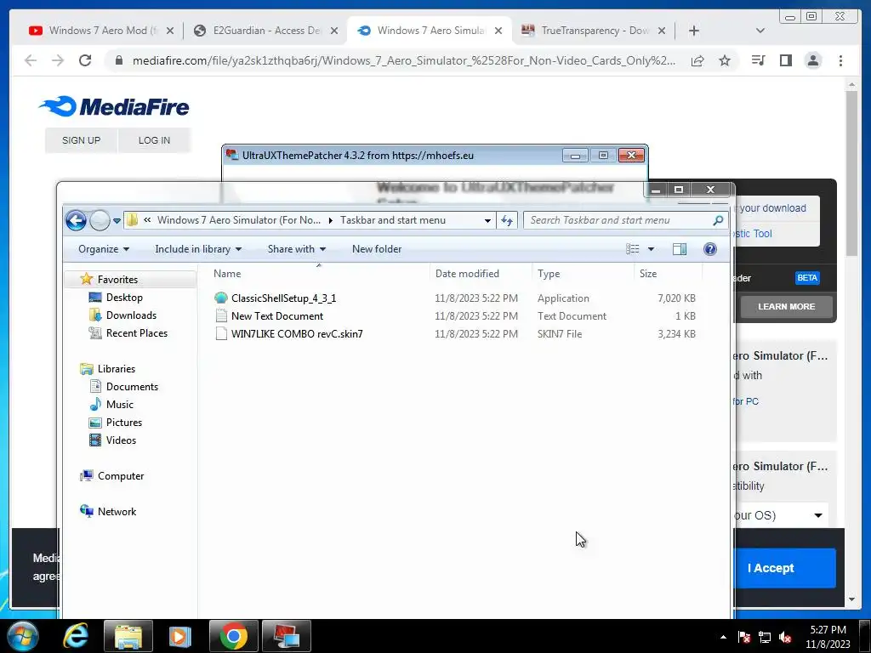This screenshot has width=871, height=653.
Task: Show hidden system tray icons arrow
Action: click(x=723, y=637)
